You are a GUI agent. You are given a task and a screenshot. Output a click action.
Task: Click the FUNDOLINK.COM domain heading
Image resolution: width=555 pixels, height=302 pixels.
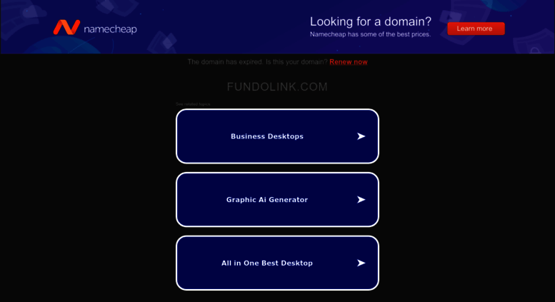pyautogui.click(x=277, y=86)
